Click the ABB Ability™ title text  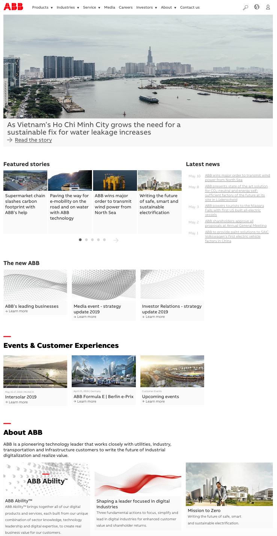coord(19,500)
